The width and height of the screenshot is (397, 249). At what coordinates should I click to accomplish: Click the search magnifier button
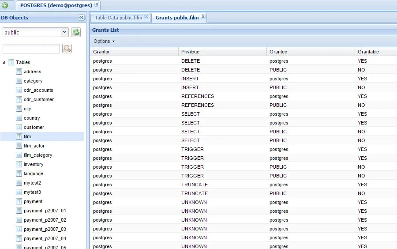[67, 49]
